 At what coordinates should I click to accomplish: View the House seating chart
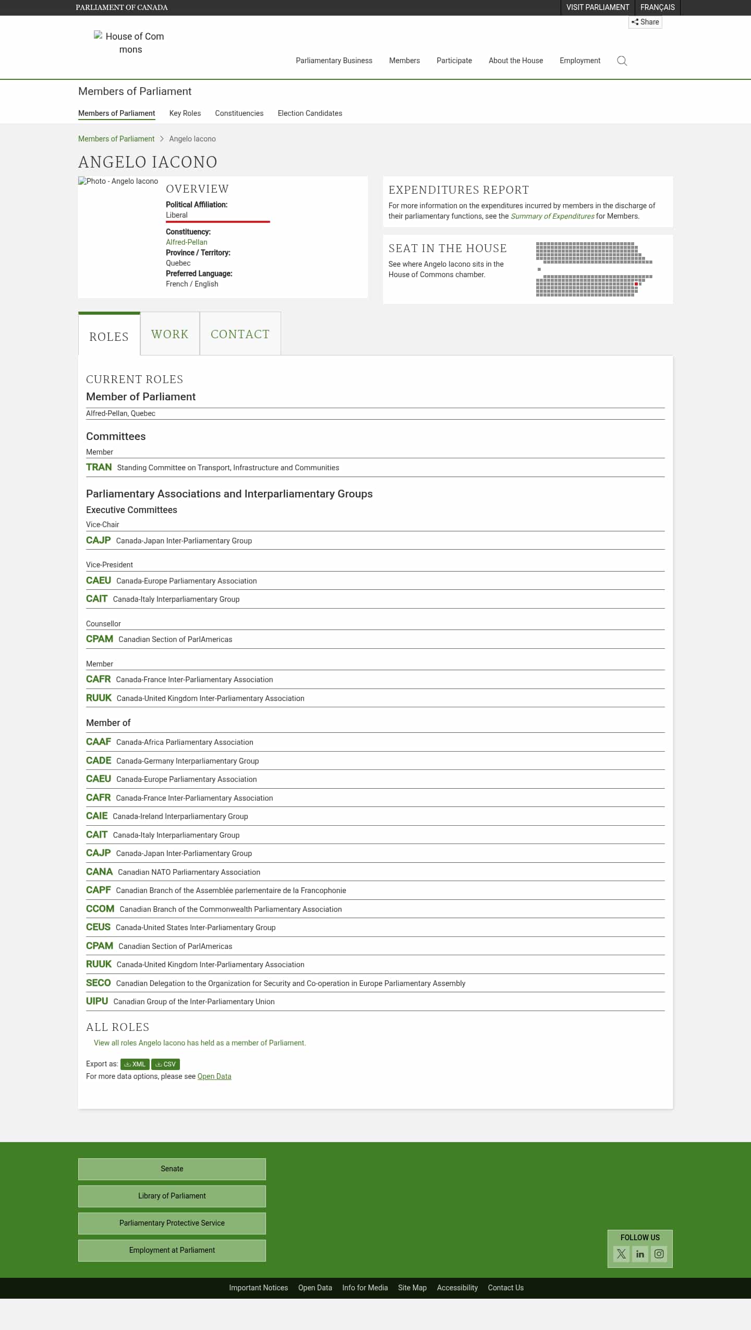tap(594, 269)
